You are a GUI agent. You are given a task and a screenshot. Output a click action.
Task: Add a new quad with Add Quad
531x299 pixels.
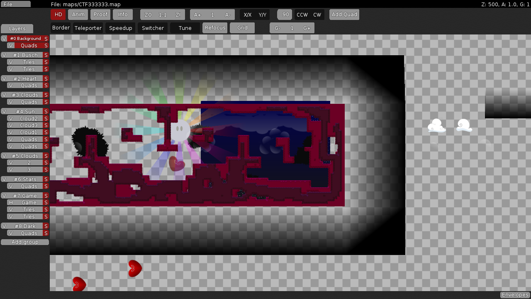pos(344,14)
